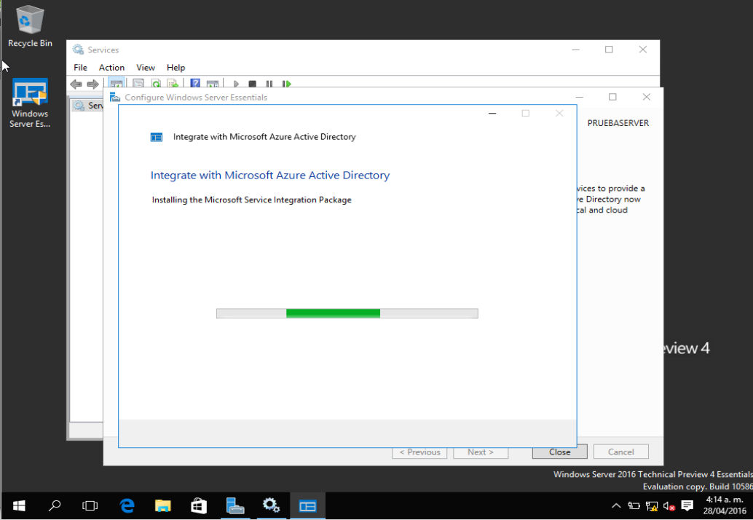The height and width of the screenshot is (520, 753).
Task: Restart the service using Restart icon
Action: click(x=286, y=84)
